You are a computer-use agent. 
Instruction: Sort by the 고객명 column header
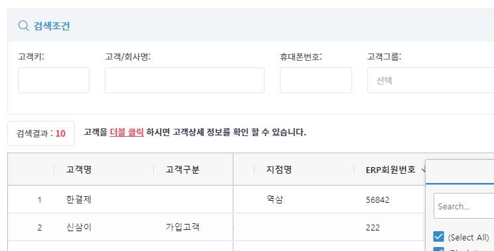[79, 170]
